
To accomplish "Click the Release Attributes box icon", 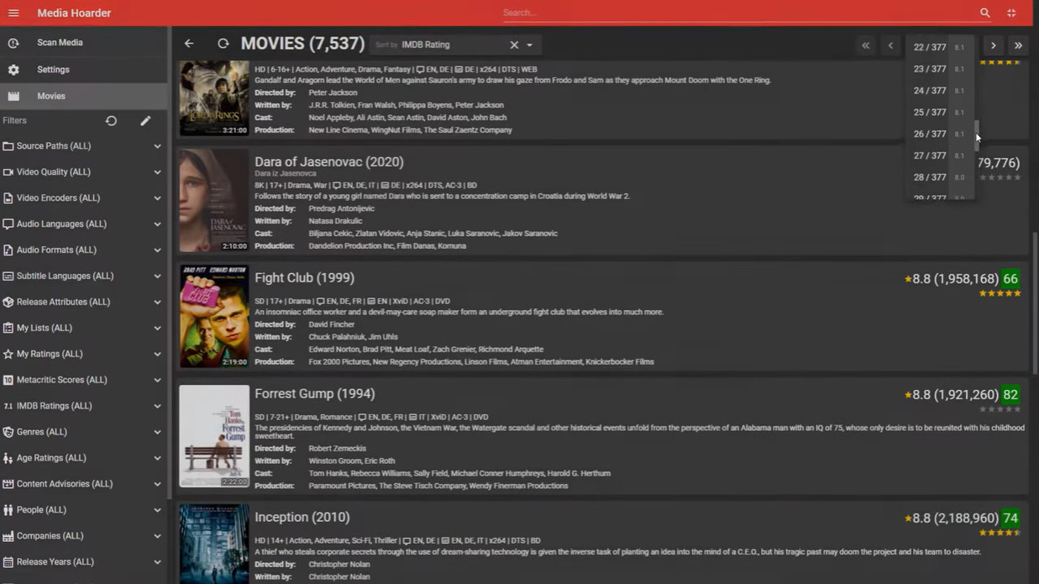I will (8, 303).
